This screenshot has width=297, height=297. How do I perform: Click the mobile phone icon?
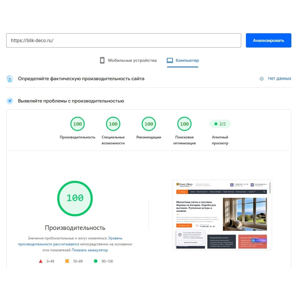point(102,60)
